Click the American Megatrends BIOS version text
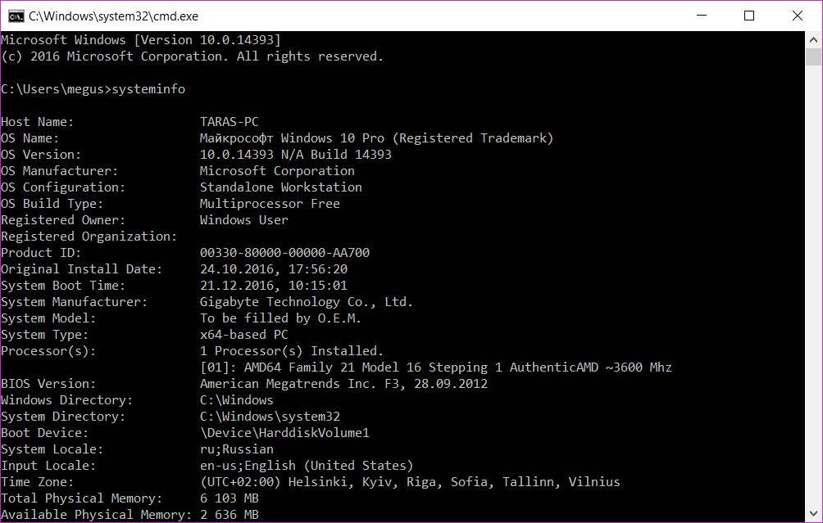 click(343, 384)
